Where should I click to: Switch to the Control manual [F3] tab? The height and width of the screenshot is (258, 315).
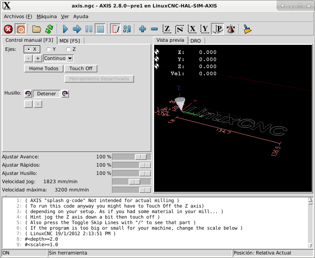coord(29,40)
